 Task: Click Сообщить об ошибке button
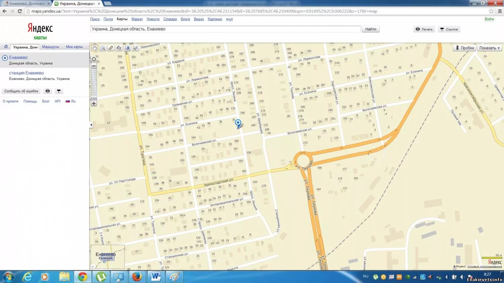click(x=21, y=91)
